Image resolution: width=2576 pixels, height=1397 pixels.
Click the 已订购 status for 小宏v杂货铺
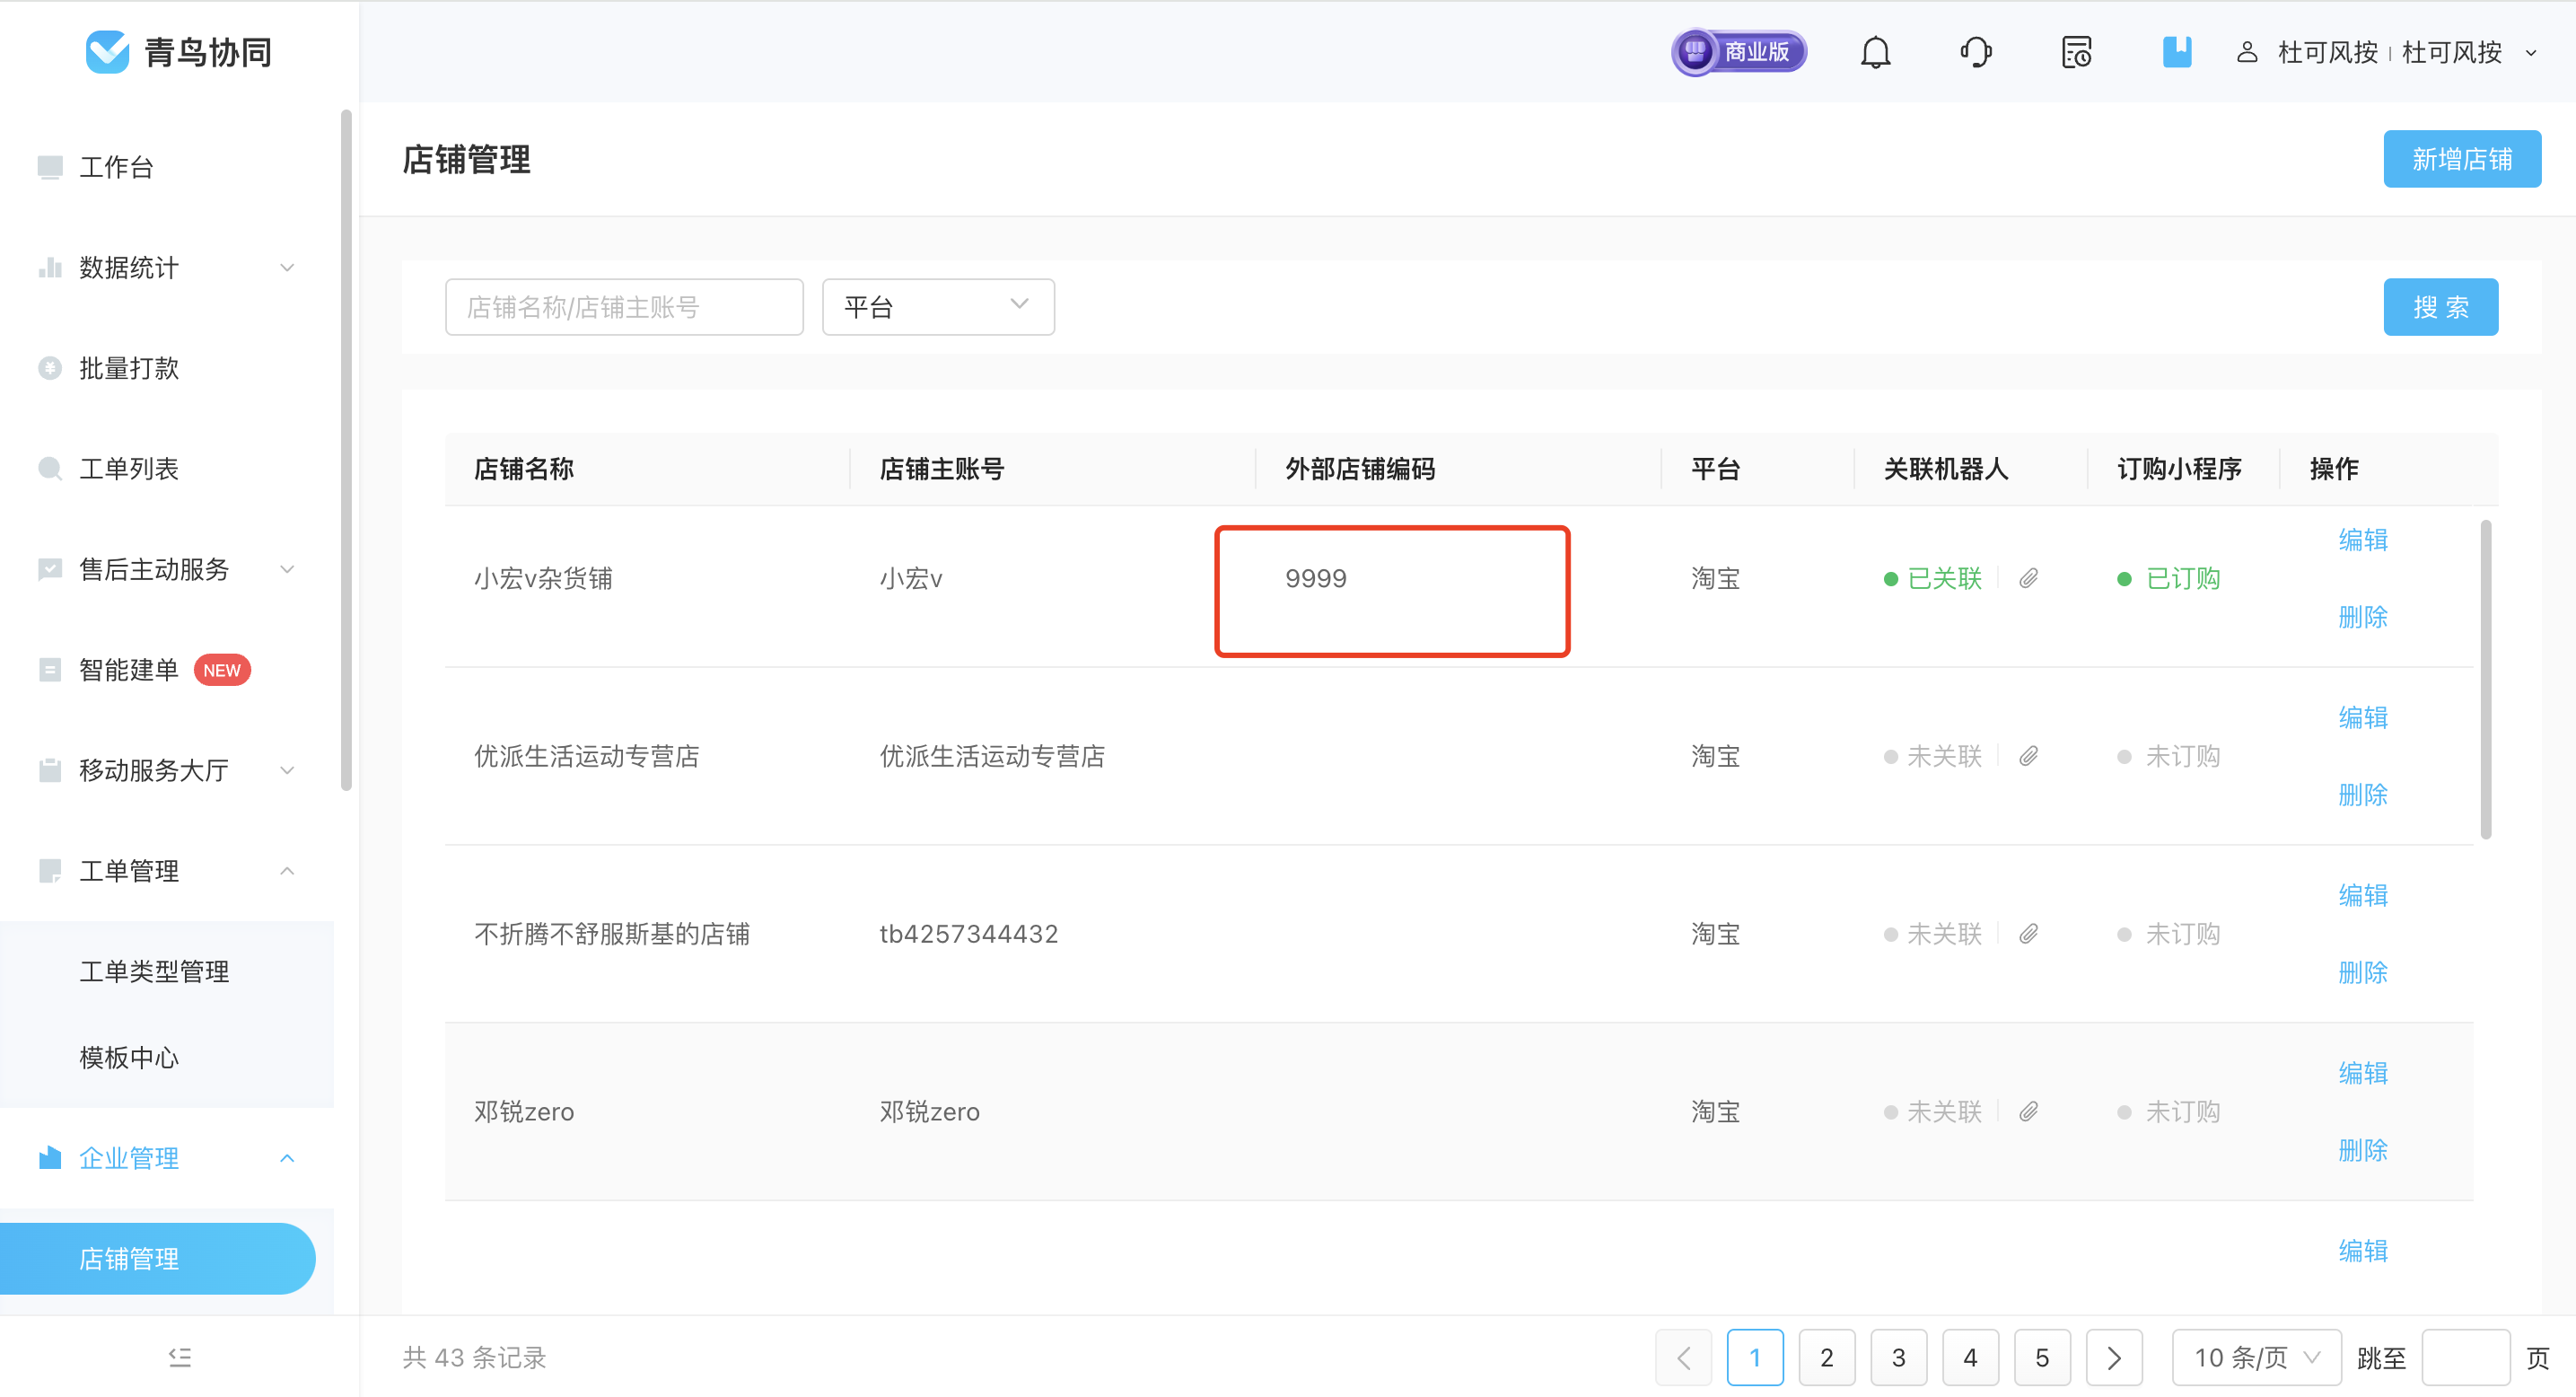(x=2168, y=578)
